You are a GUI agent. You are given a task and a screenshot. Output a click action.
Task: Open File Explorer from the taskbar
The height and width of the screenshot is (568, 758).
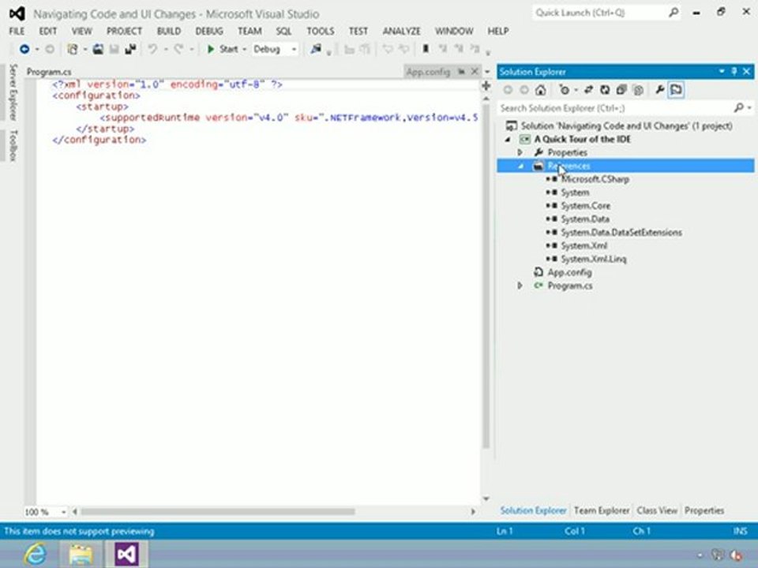tap(81, 554)
